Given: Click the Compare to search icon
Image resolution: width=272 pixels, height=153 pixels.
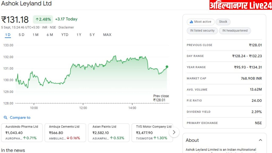Looking at the screenshot, I should click(x=6, y=118).
